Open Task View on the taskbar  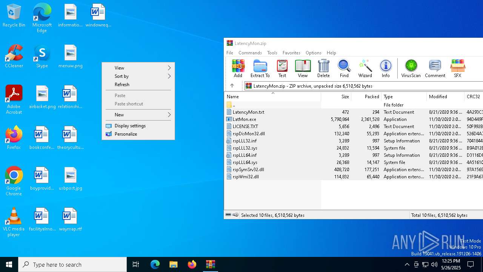136,264
